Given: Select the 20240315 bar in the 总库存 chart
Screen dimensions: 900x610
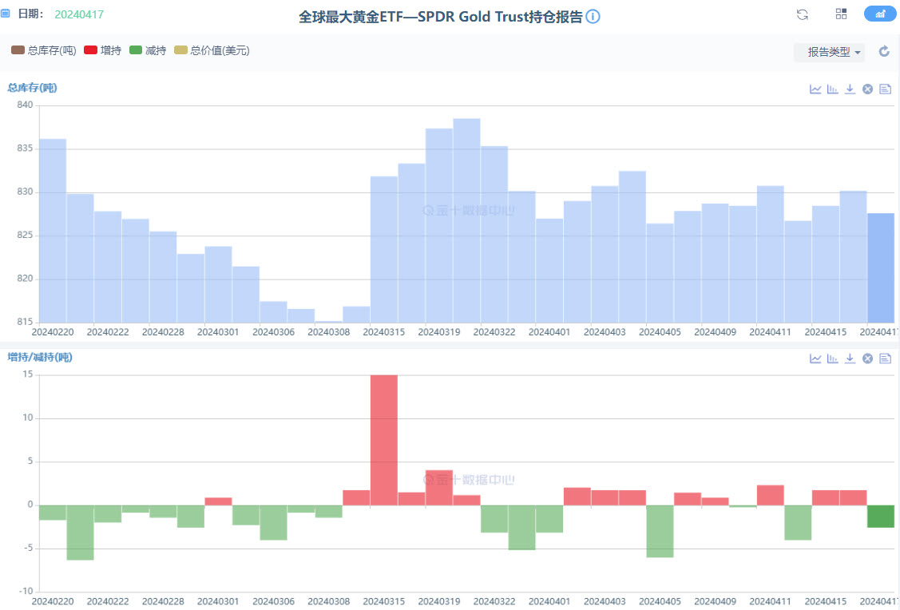Looking at the screenshot, I should point(384,250).
